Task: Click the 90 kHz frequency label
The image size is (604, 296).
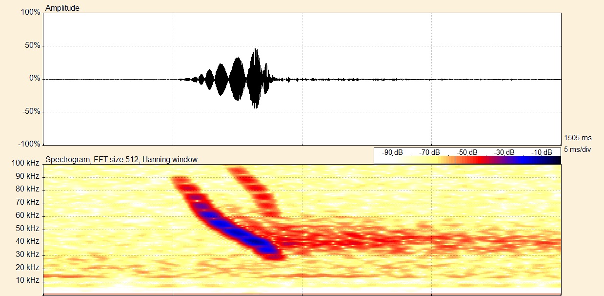Action: click(27, 176)
